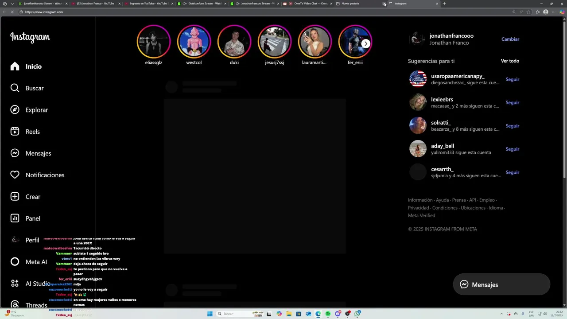
Task: Switch to OmeTV Video Chat tab
Action: (308, 4)
